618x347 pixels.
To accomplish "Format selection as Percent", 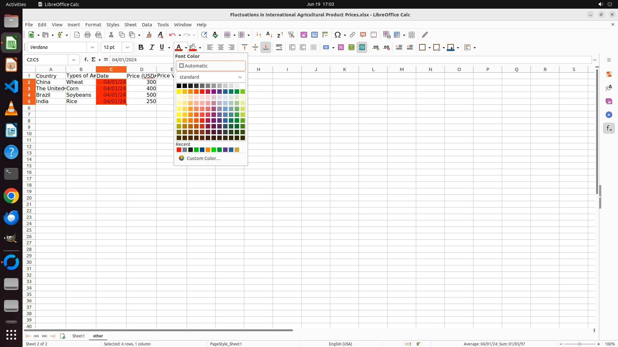I will 341,47.
